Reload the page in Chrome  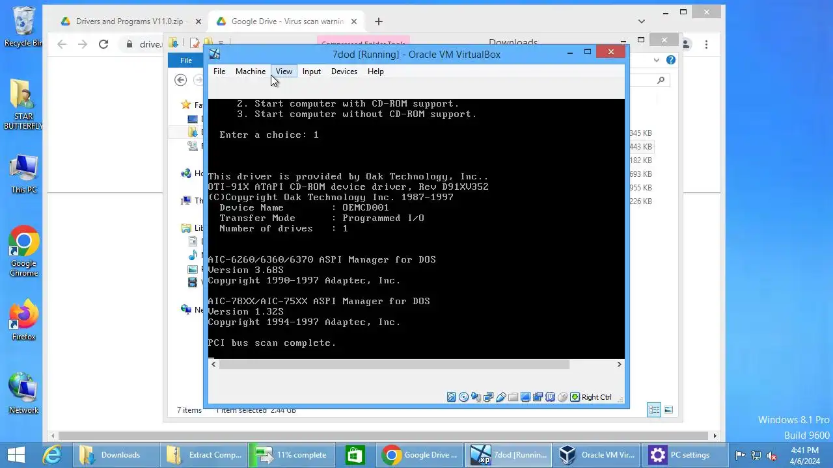pos(103,44)
